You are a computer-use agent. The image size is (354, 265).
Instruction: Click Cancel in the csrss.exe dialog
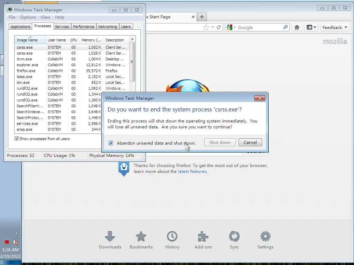click(x=250, y=143)
